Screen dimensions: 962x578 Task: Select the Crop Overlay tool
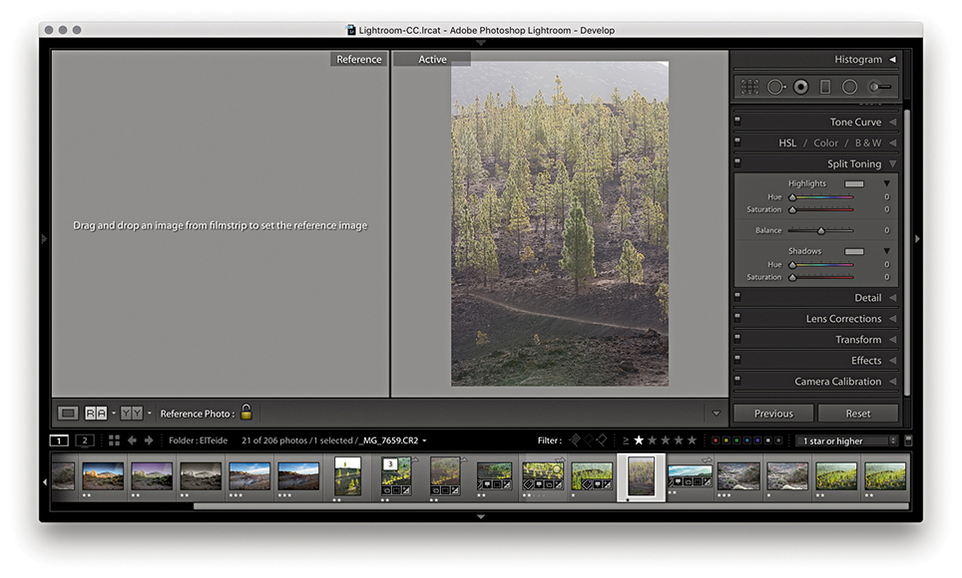click(749, 87)
